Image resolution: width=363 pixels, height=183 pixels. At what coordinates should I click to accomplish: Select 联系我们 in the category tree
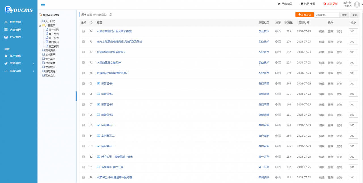point(50,76)
